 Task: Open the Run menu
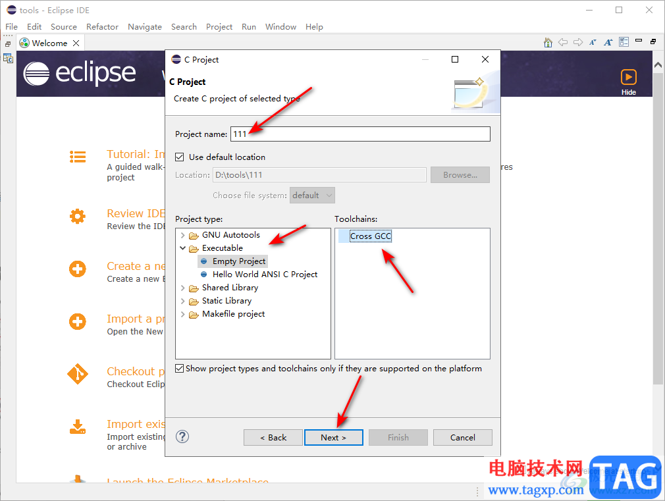pyautogui.click(x=248, y=27)
